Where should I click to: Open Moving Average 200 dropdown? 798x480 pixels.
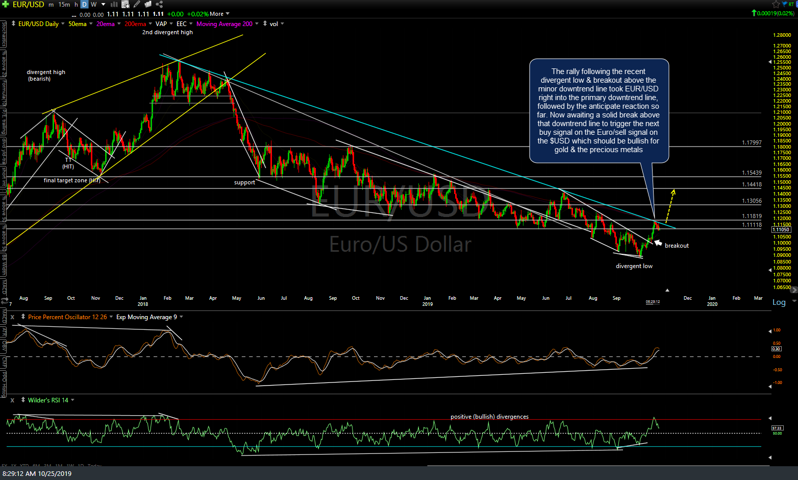[257, 24]
